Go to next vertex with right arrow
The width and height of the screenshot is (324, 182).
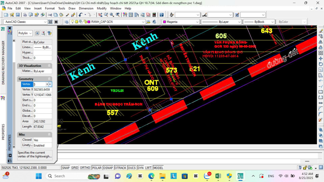coord(50,84)
